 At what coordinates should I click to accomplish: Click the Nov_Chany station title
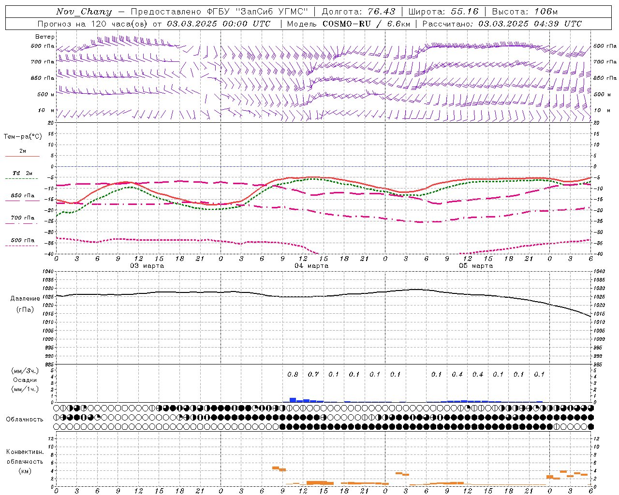click(x=84, y=12)
